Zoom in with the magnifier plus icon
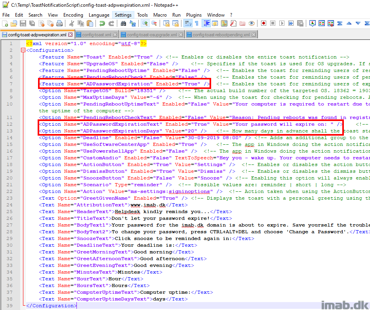Screen dimensions: 370x310 point(145,23)
